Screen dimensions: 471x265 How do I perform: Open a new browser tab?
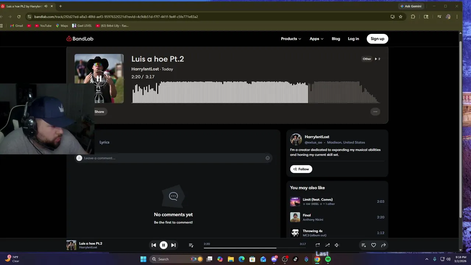[60, 6]
